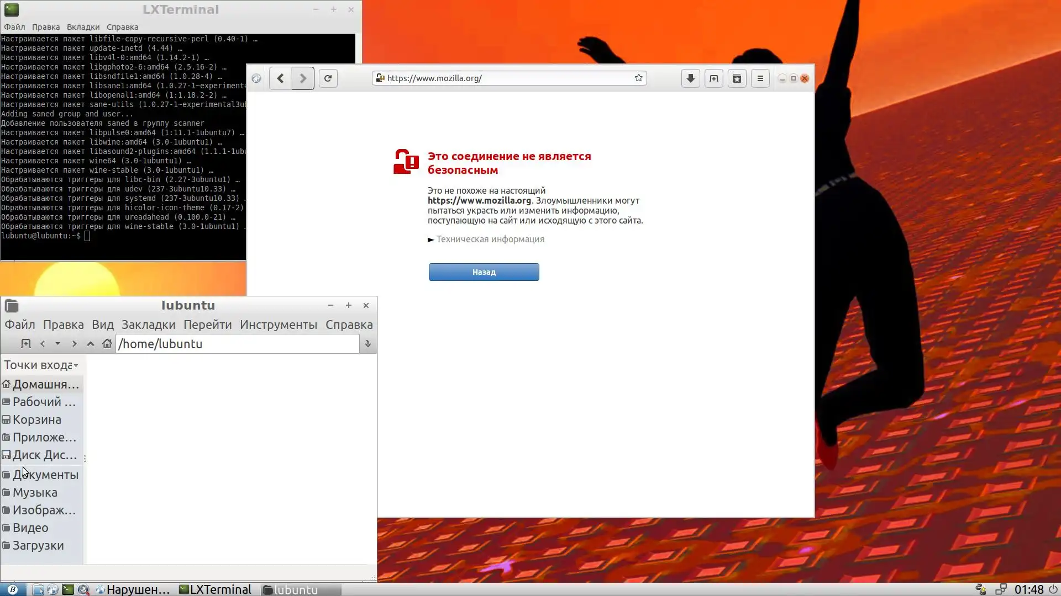This screenshot has height=596, width=1061.
Task: Open browser hamburger menu
Action: [x=760, y=78]
